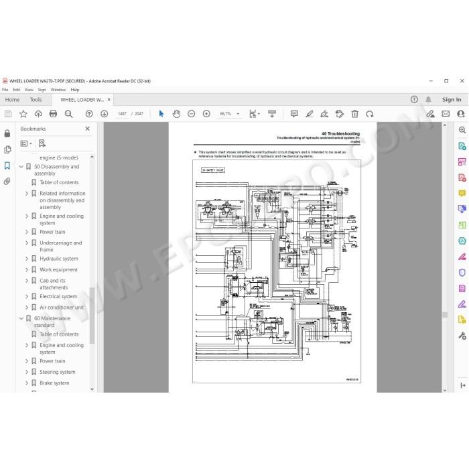Collapse the 60 Maintenance standard bookmark
The height and width of the screenshot is (469, 469).
[21, 318]
